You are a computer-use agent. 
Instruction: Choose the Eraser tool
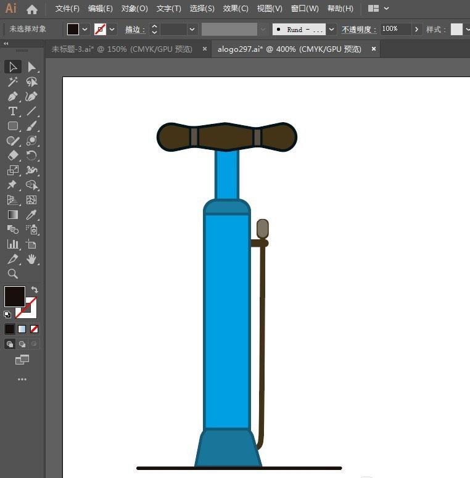(13, 155)
